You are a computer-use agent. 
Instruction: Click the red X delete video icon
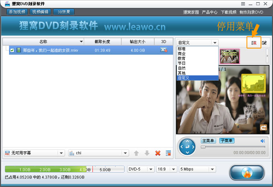coord(158,153)
